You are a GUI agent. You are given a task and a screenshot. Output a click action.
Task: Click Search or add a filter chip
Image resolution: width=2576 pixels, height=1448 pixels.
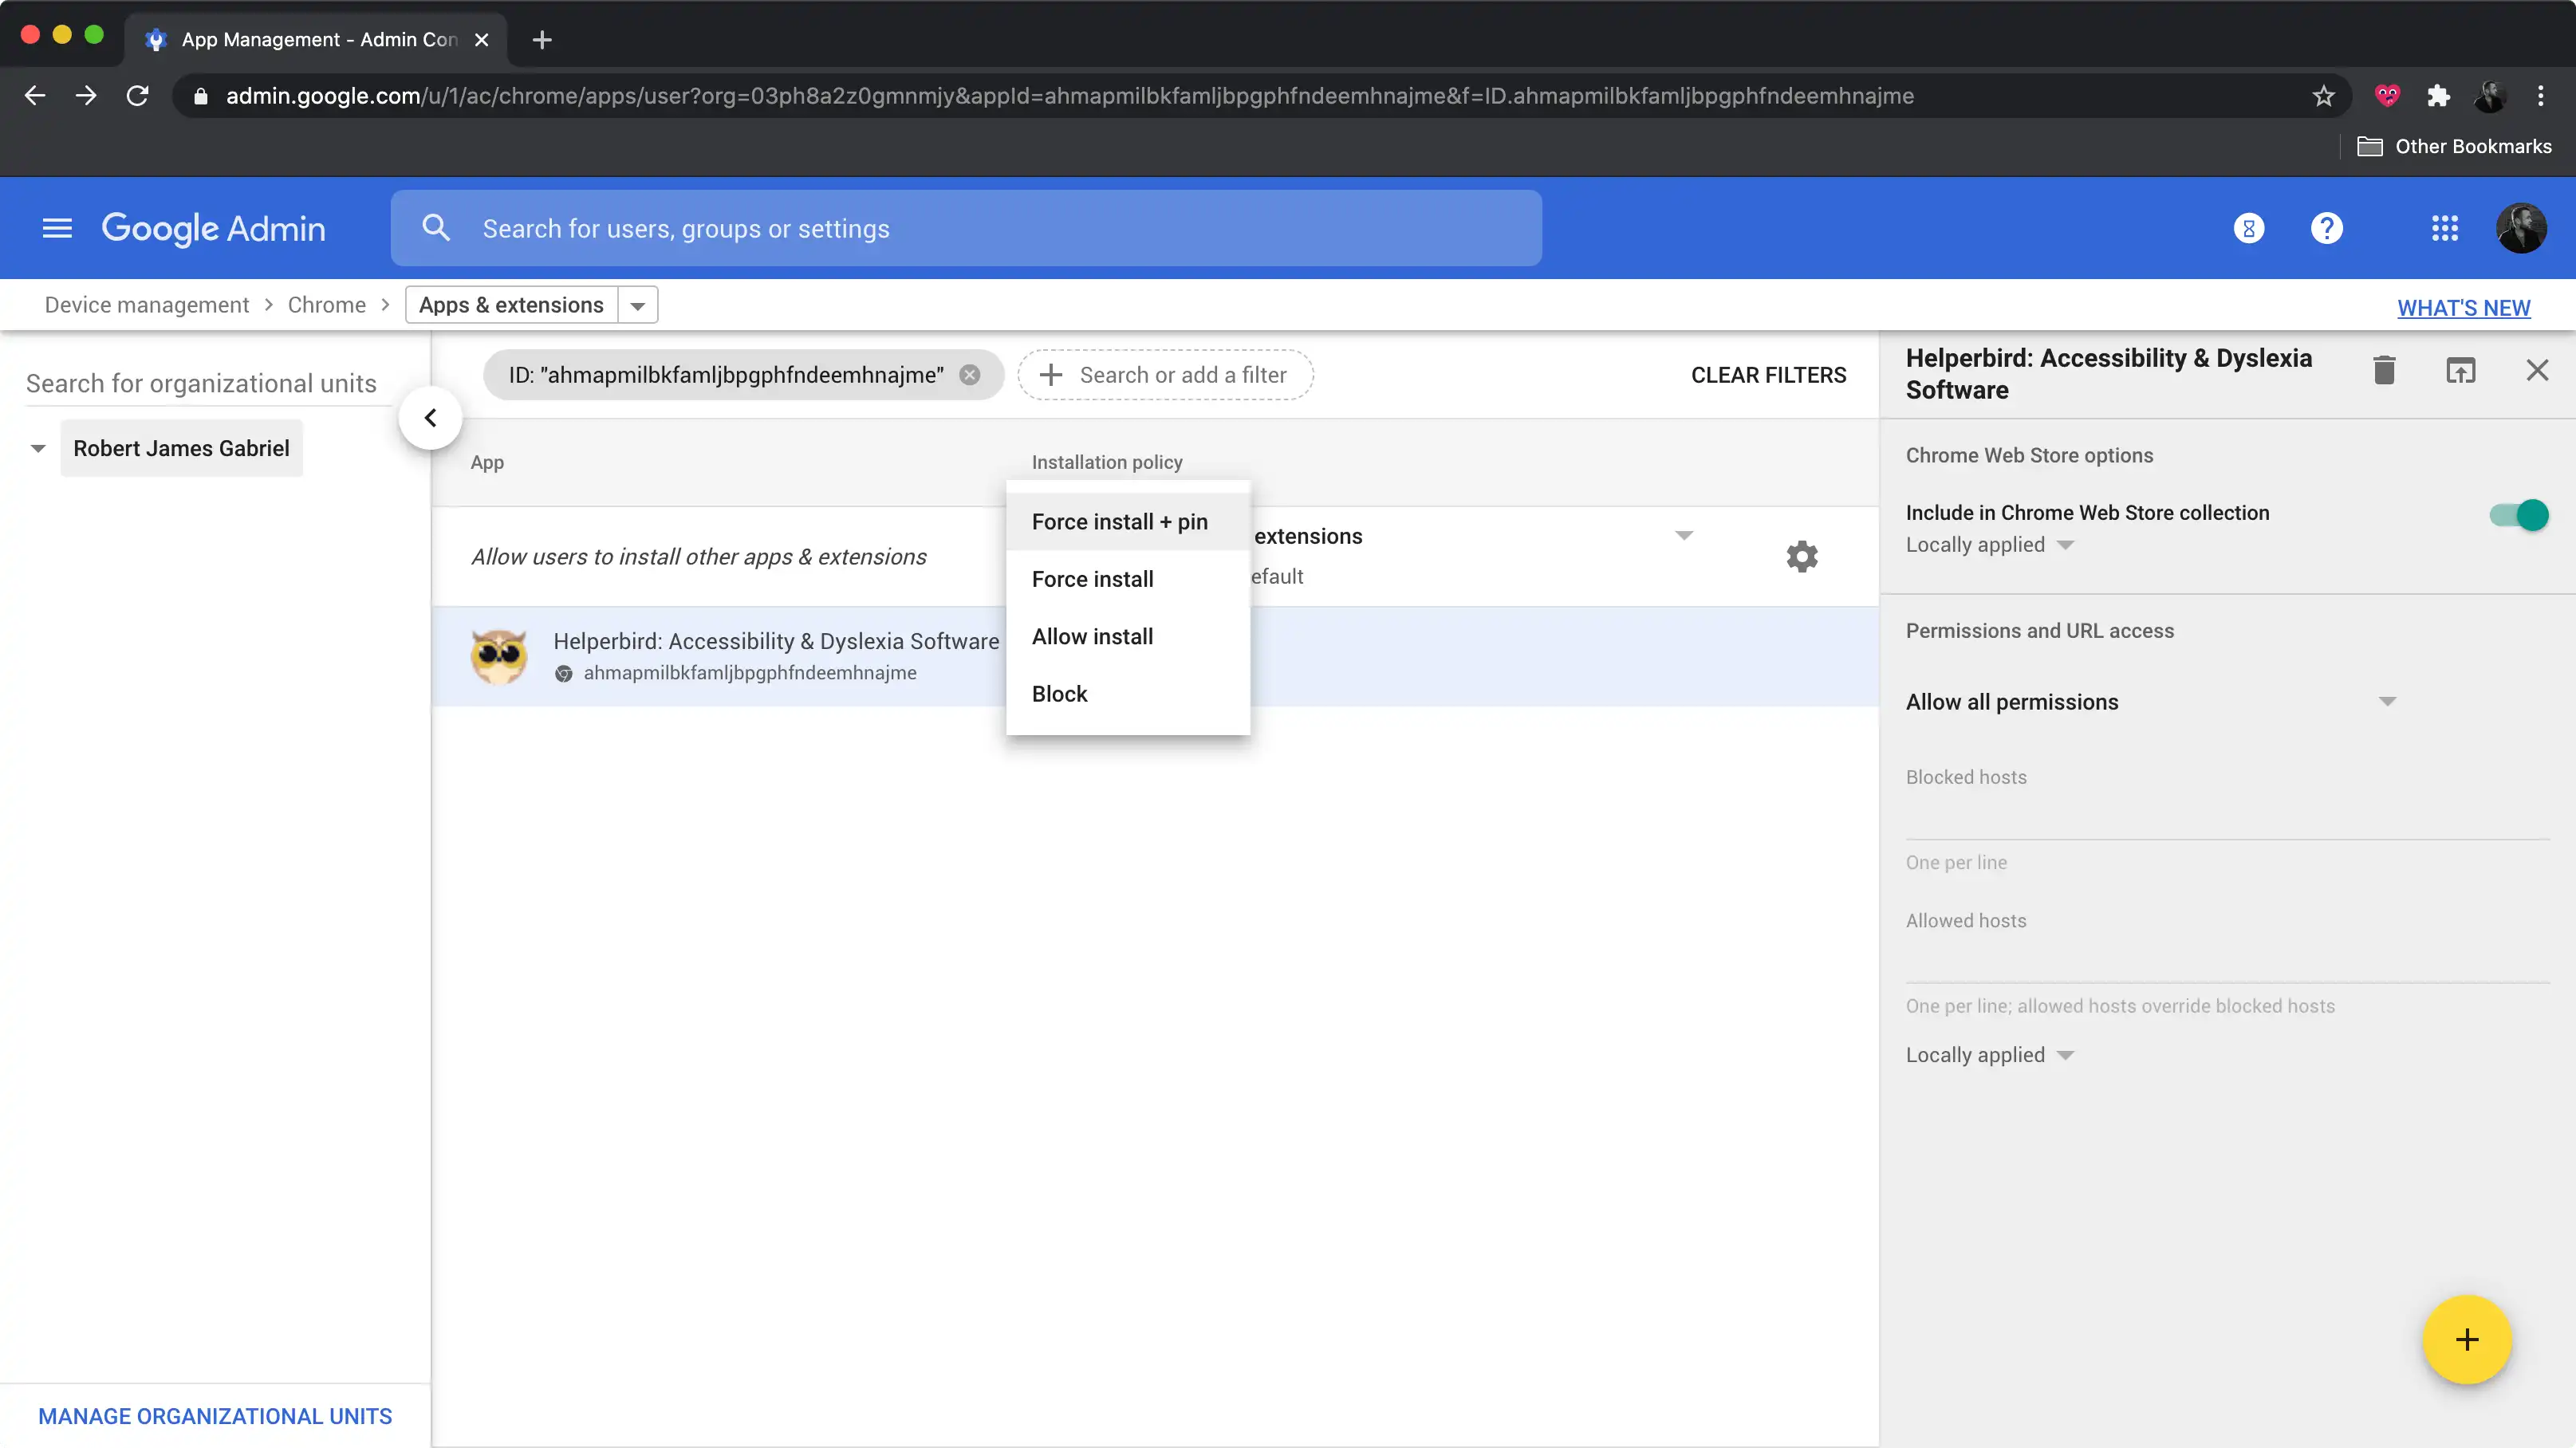(x=1165, y=375)
